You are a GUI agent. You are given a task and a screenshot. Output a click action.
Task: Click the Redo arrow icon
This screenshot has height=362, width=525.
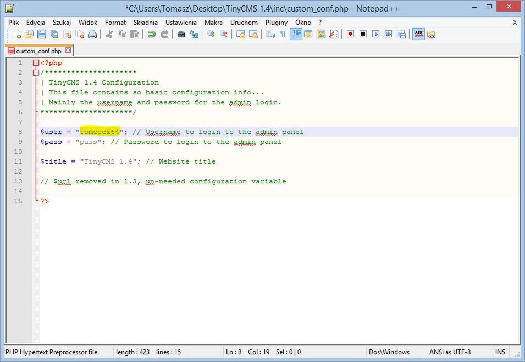pos(164,34)
